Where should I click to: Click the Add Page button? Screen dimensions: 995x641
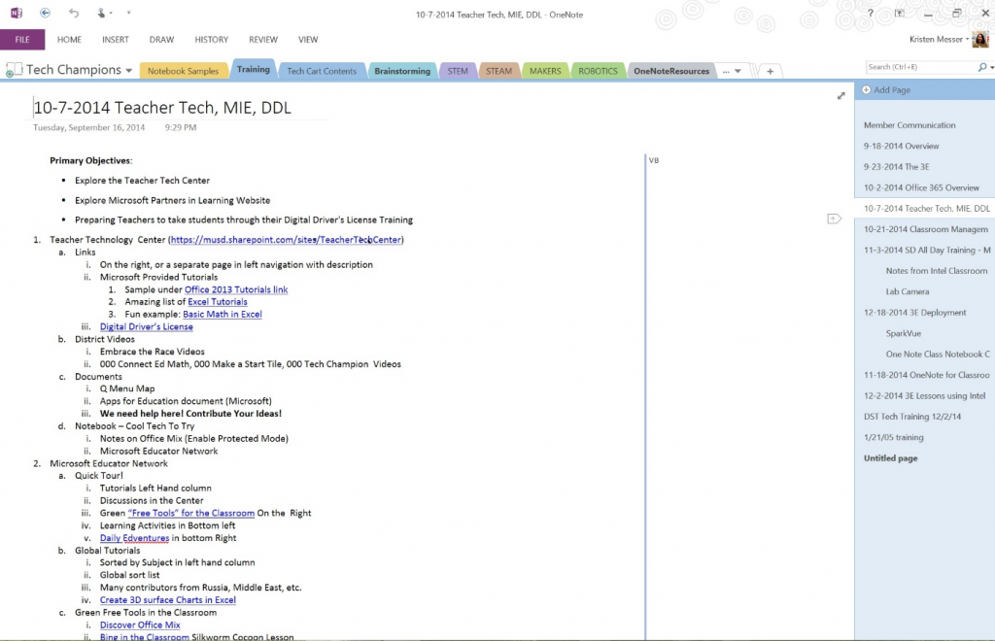click(x=883, y=89)
